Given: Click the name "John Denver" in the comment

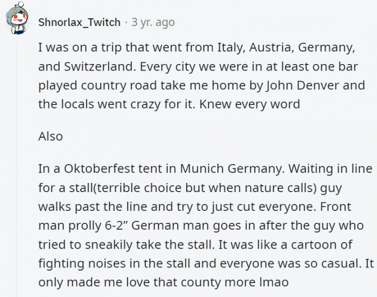Looking at the screenshot, I should click(309, 85).
